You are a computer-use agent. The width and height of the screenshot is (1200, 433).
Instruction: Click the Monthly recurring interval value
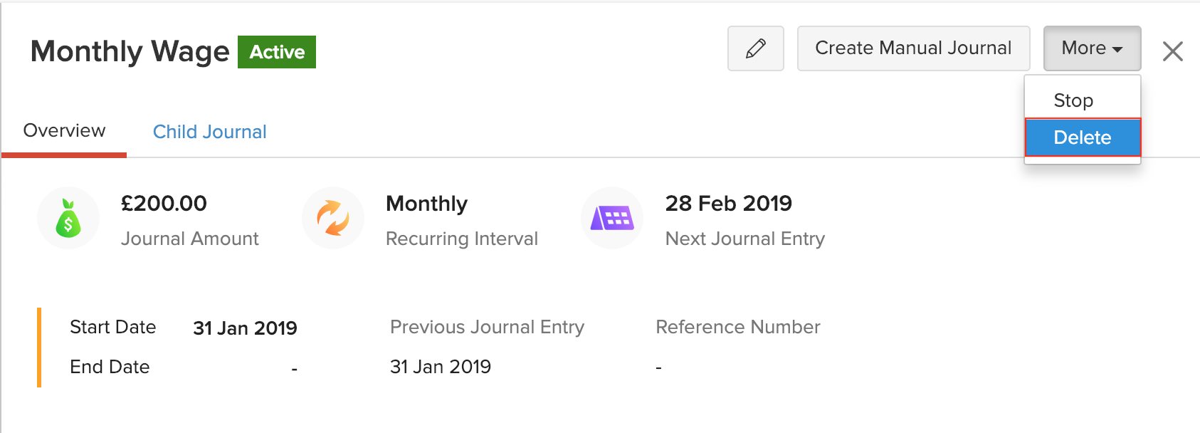click(x=426, y=204)
